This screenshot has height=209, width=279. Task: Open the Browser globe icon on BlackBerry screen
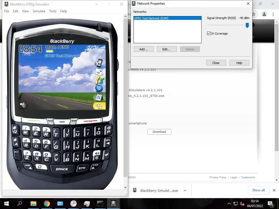99,88
